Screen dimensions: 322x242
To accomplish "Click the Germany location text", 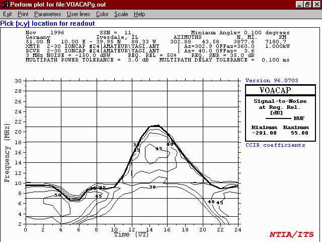I will pyautogui.click(x=38, y=37).
